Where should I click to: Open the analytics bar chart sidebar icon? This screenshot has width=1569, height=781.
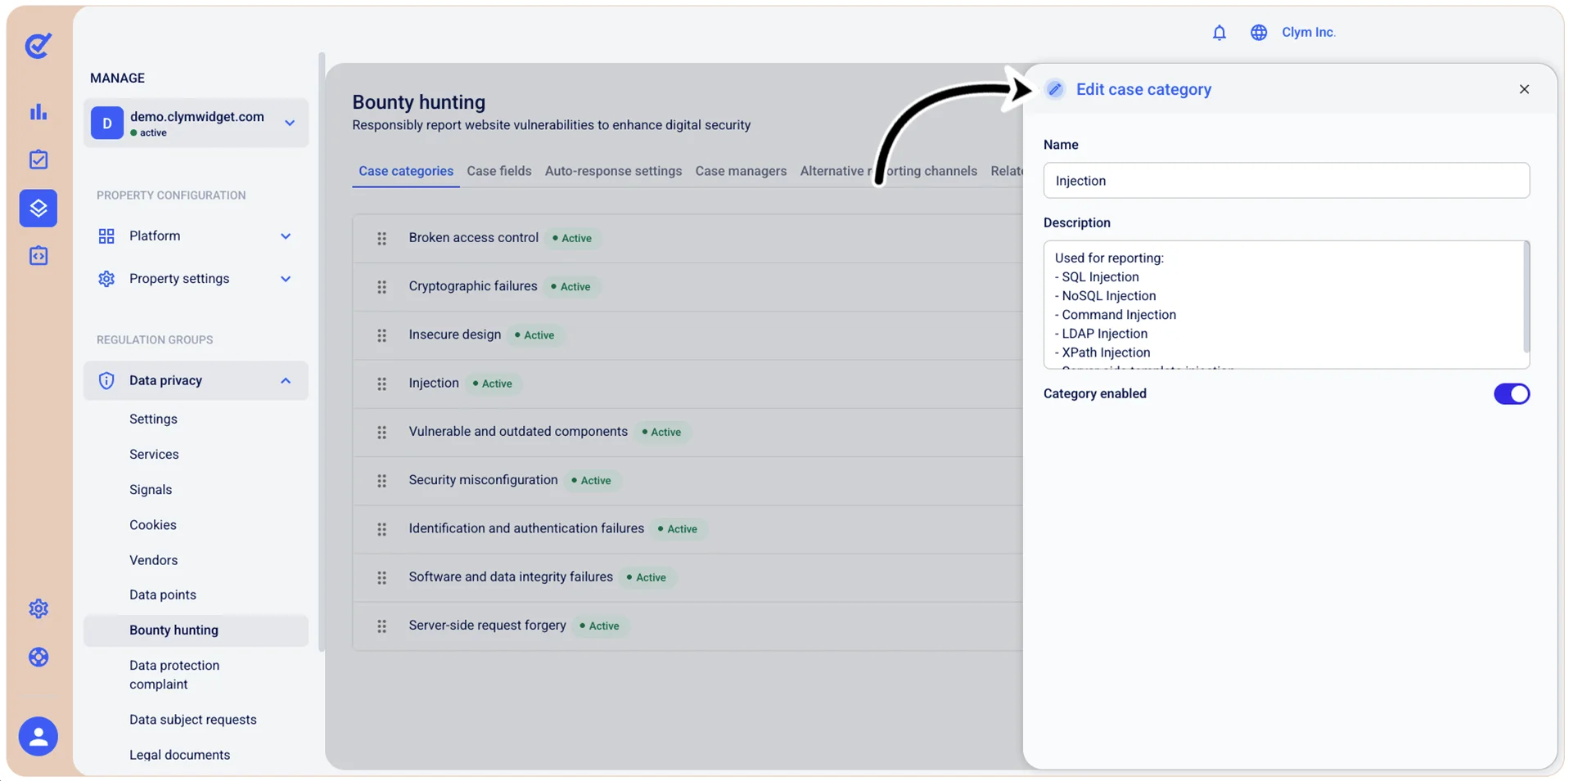38,112
